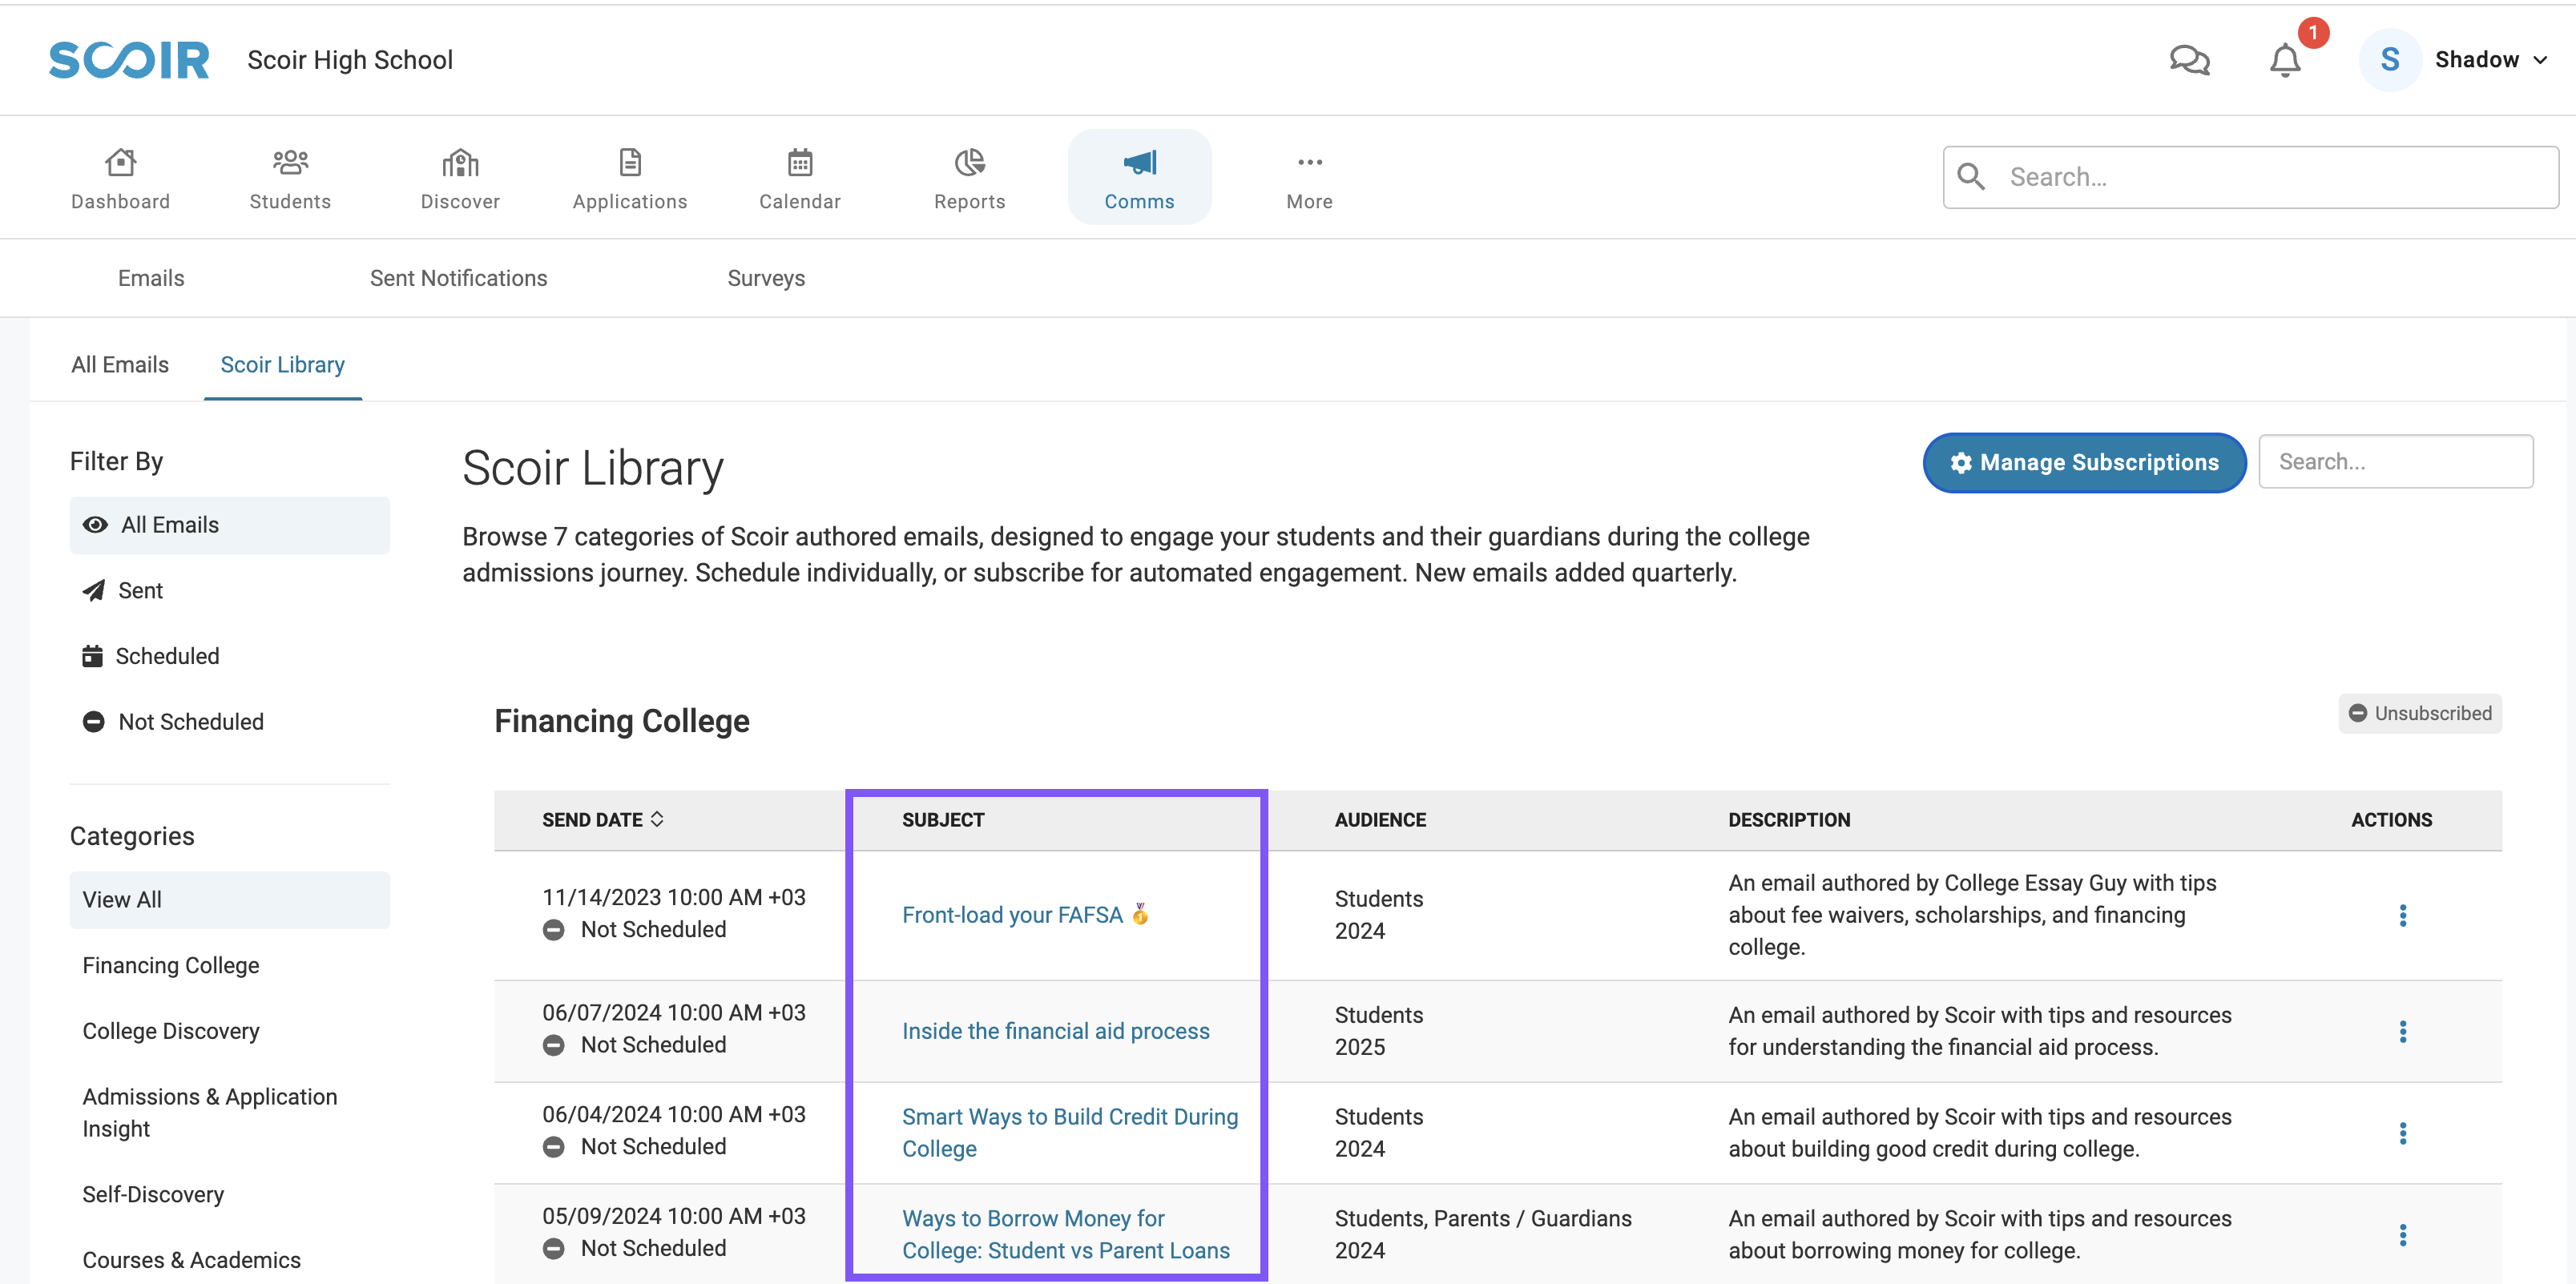The width and height of the screenshot is (2576, 1284).
Task: Open the Students navigation item
Action: coord(290,178)
